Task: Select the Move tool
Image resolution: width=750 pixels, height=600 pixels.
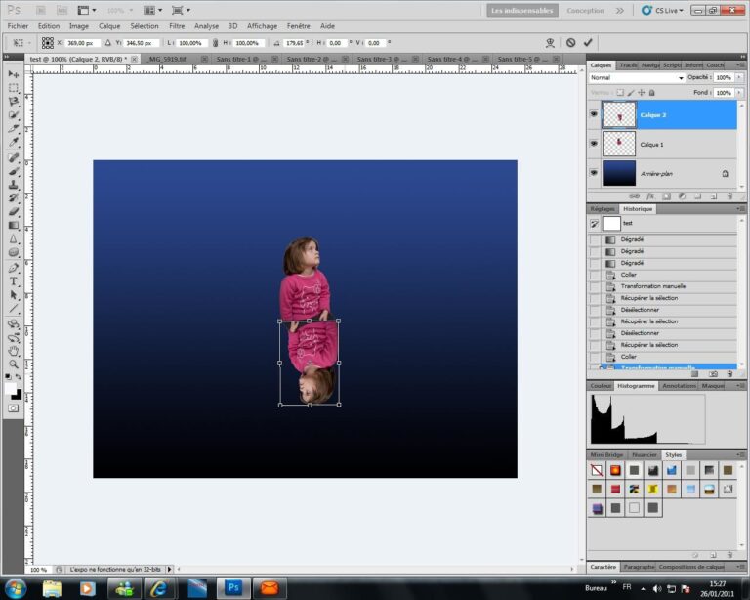Action: click(14, 74)
